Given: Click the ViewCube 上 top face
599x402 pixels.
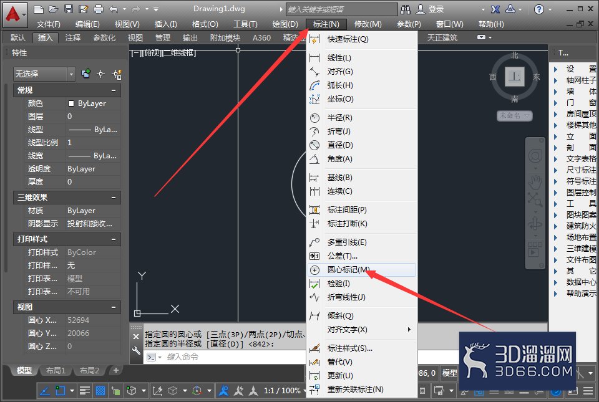Looking at the screenshot, I should pos(515,77).
